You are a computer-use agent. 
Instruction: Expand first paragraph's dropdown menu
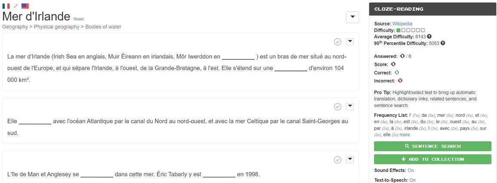350,42
